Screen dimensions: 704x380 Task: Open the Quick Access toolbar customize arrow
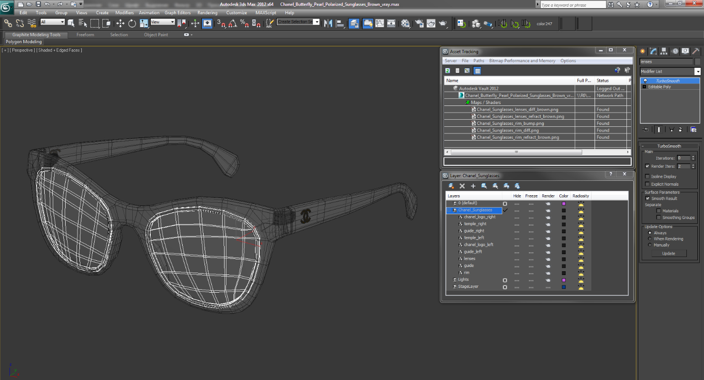pyautogui.click(x=81, y=4)
